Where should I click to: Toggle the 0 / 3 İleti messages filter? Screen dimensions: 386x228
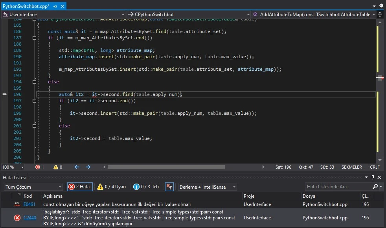146,187
